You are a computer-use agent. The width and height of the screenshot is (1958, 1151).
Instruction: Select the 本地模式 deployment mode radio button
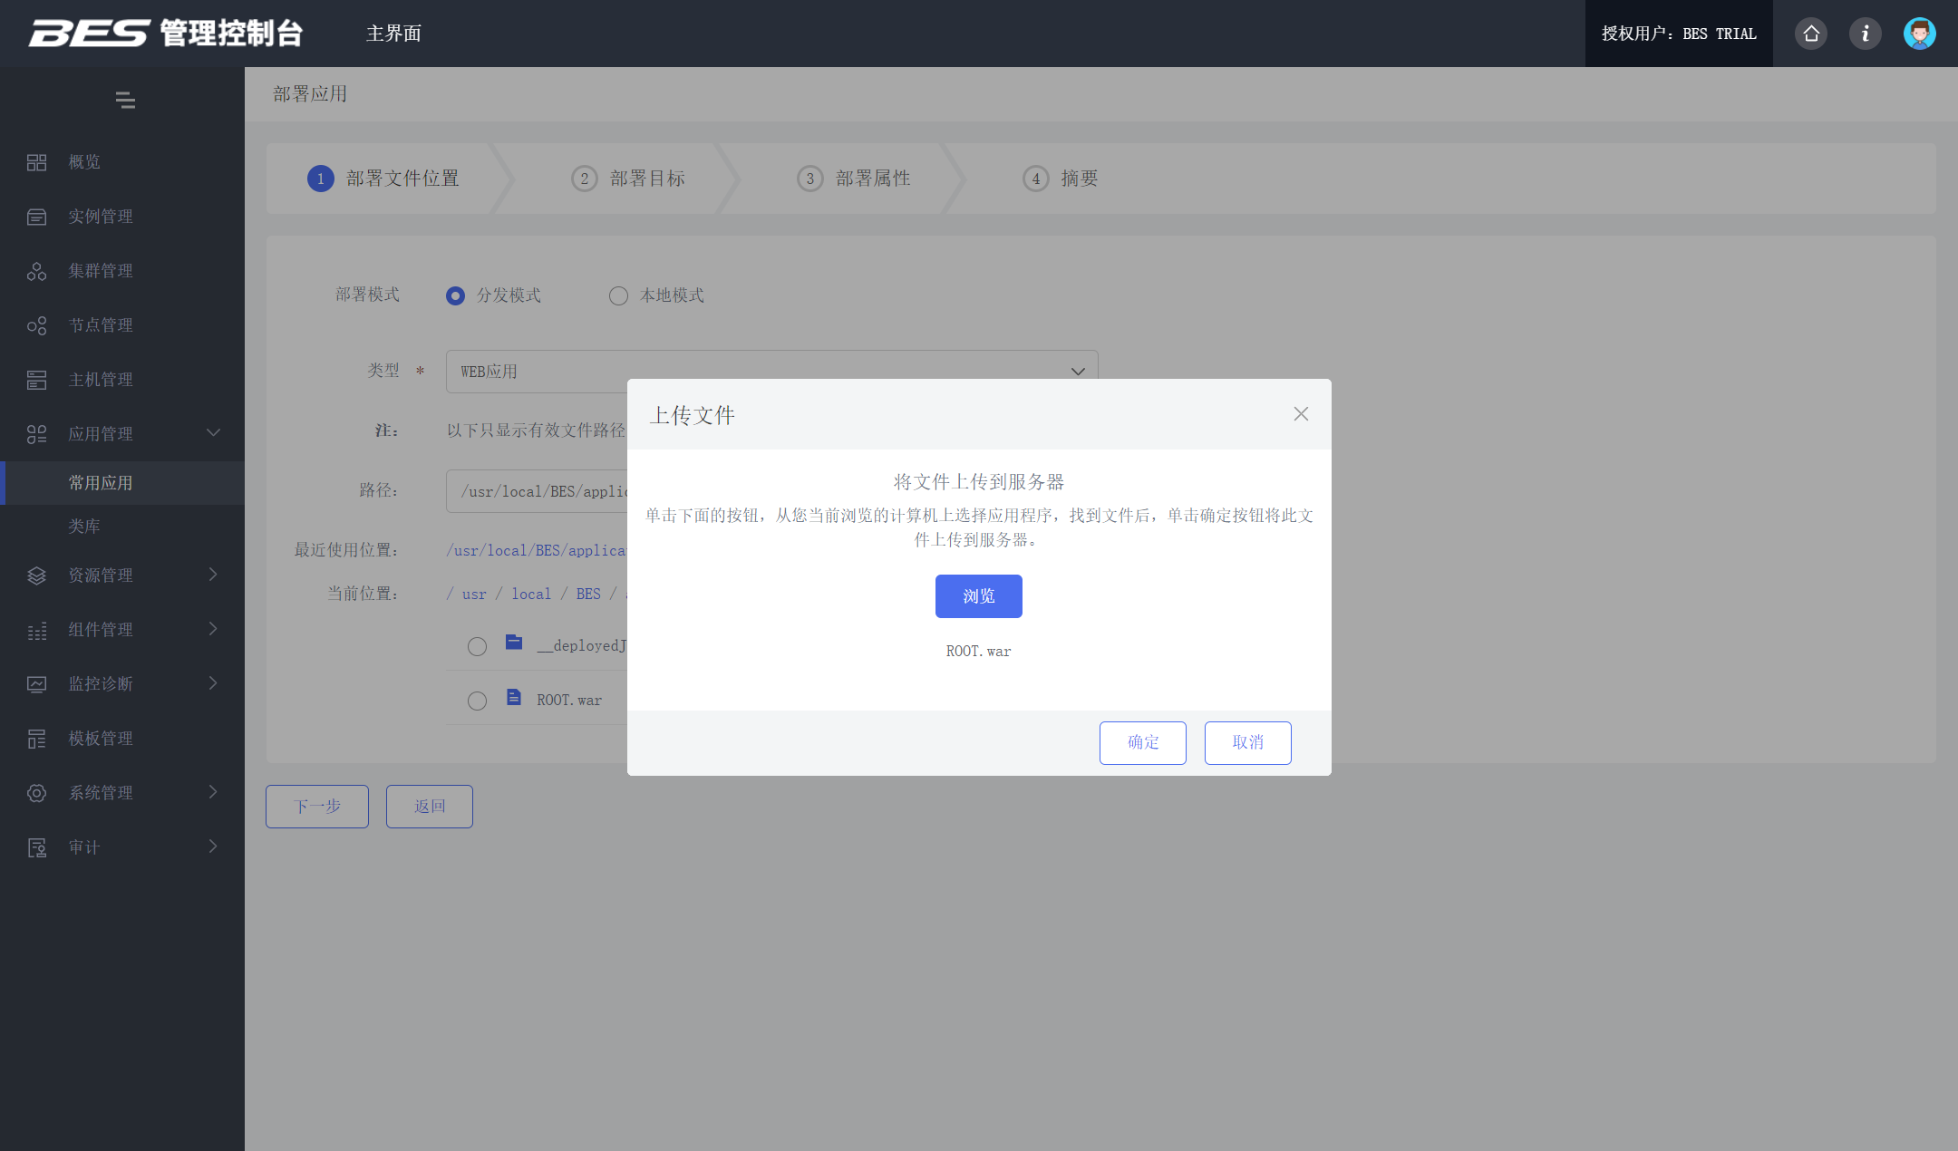619,295
